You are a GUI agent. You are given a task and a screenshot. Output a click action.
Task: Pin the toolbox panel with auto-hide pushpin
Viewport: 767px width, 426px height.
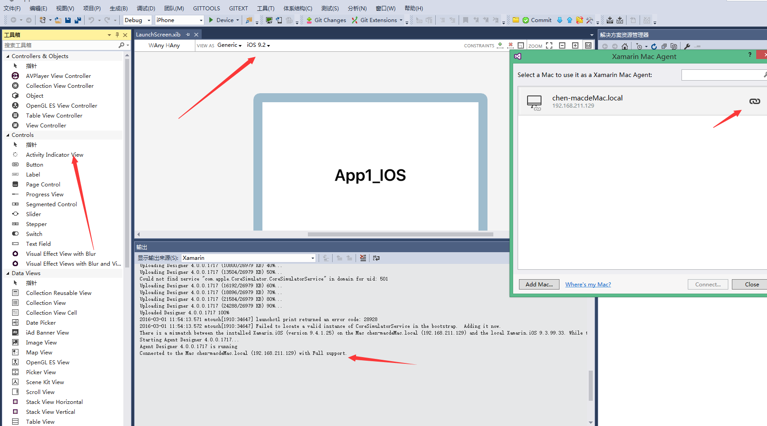point(117,35)
